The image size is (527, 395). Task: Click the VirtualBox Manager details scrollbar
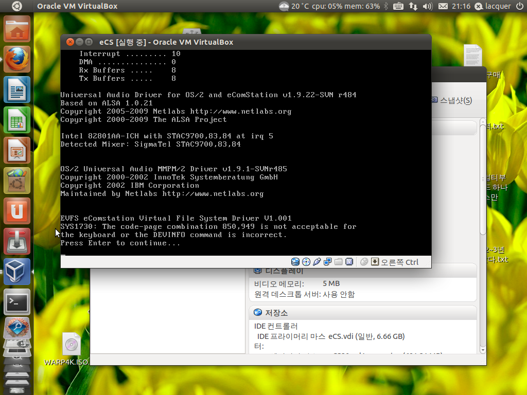click(483, 179)
